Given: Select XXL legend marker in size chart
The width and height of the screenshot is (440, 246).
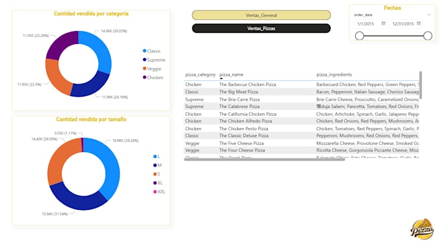Looking at the screenshot, I should (x=155, y=192).
